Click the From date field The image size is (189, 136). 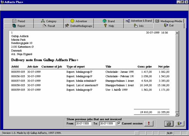pos(83,124)
